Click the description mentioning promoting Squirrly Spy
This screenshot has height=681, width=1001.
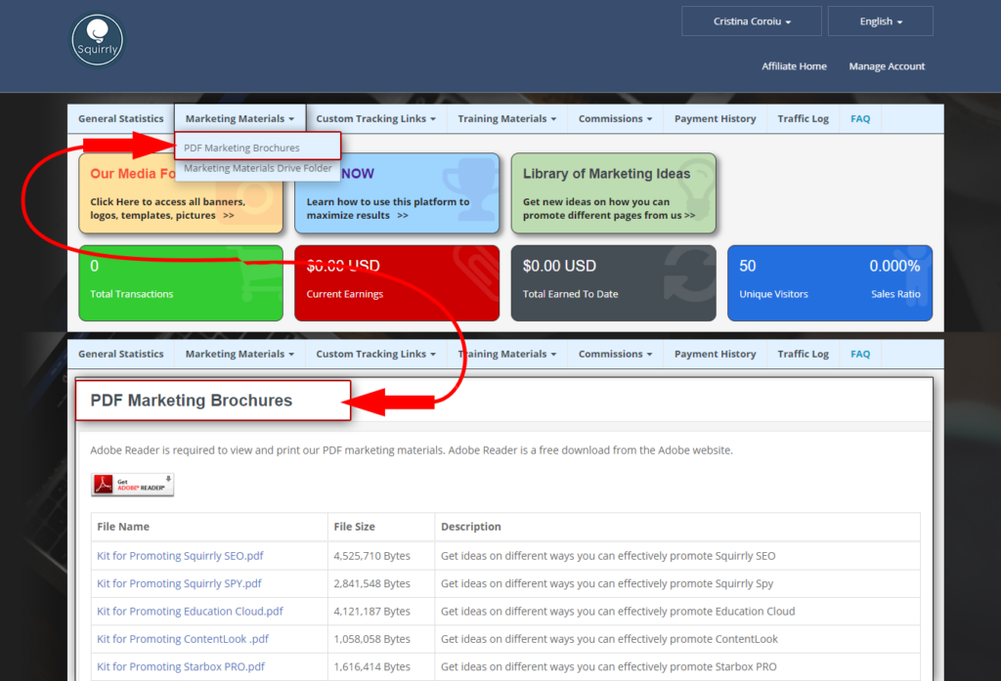[x=607, y=583]
